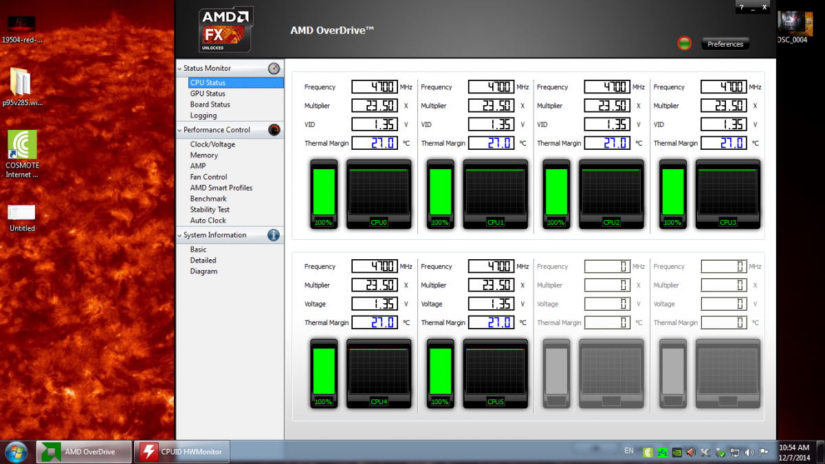Open Fan Control page
Screen dimensions: 825x464
point(208,177)
